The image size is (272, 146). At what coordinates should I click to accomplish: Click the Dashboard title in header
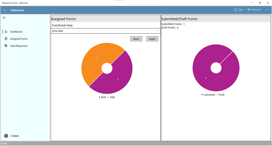(17, 10)
